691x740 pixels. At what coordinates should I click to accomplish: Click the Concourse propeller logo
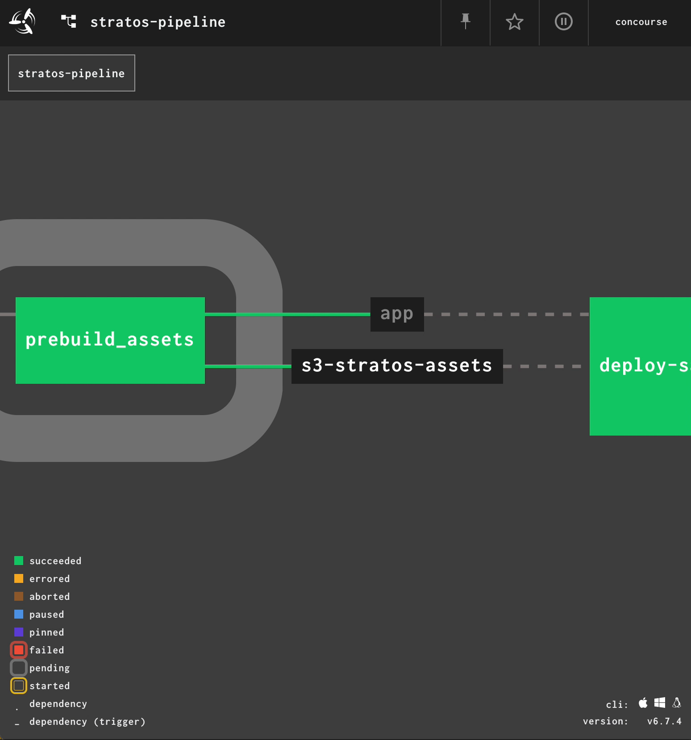point(22,21)
